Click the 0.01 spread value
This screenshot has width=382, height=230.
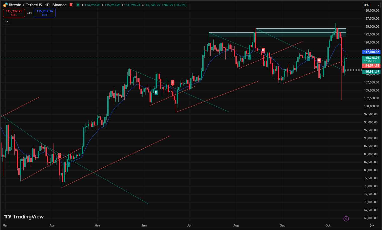[29, 13]
